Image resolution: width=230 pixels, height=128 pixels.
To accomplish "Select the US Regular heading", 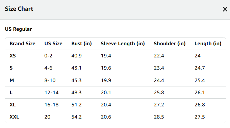I will (x=18, y=29).
